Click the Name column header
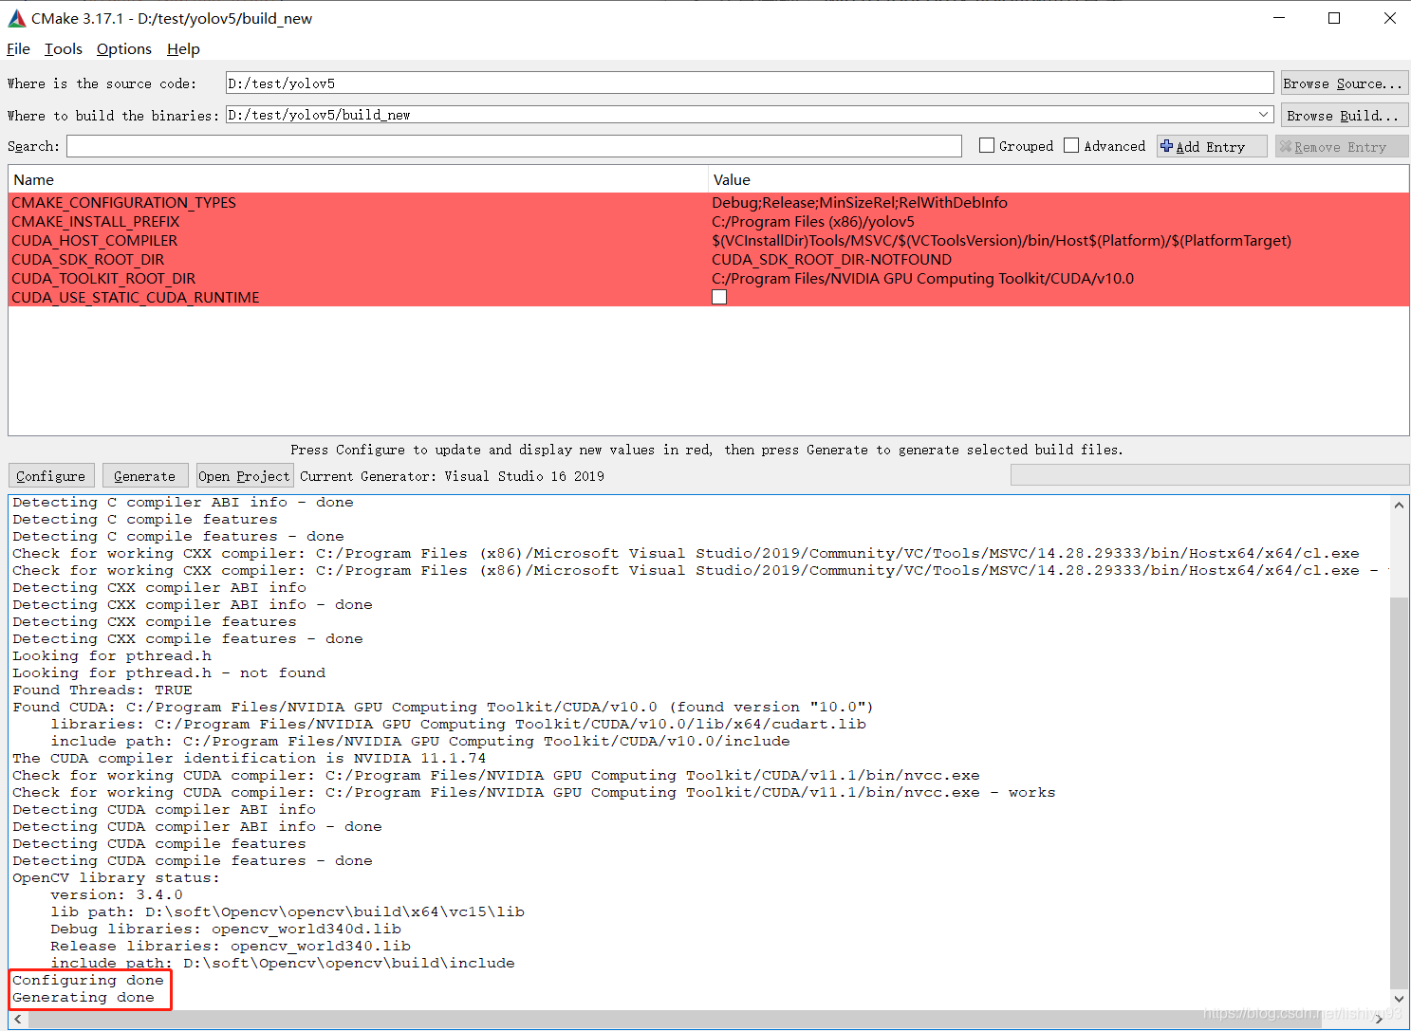Screen dimensions: 1411x1031 tap(358, 179)
